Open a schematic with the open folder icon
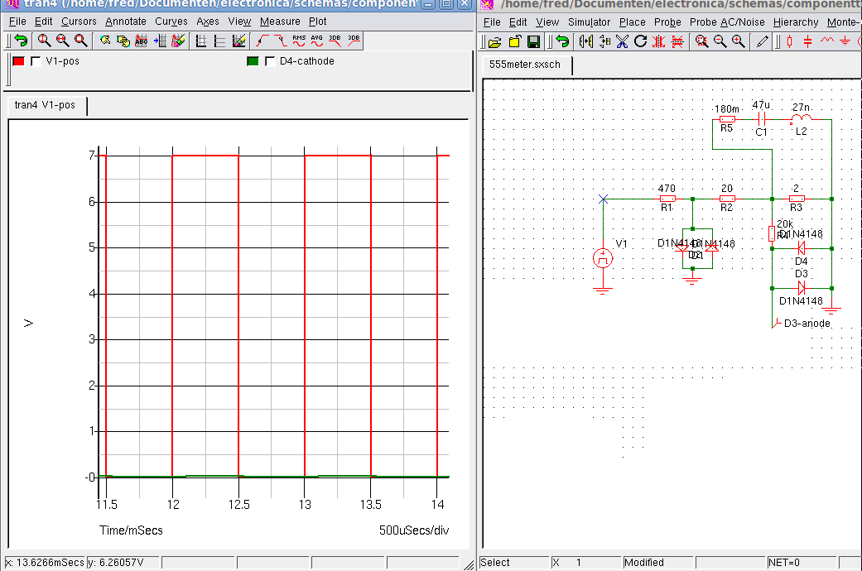 click(495, 41)
